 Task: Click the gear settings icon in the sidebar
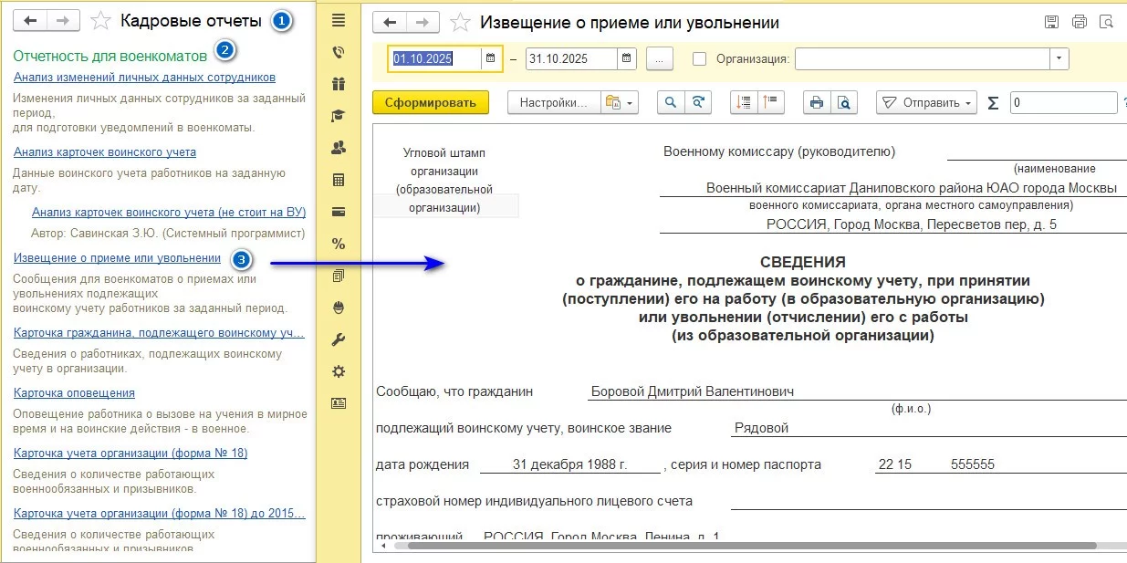point(338,371)
